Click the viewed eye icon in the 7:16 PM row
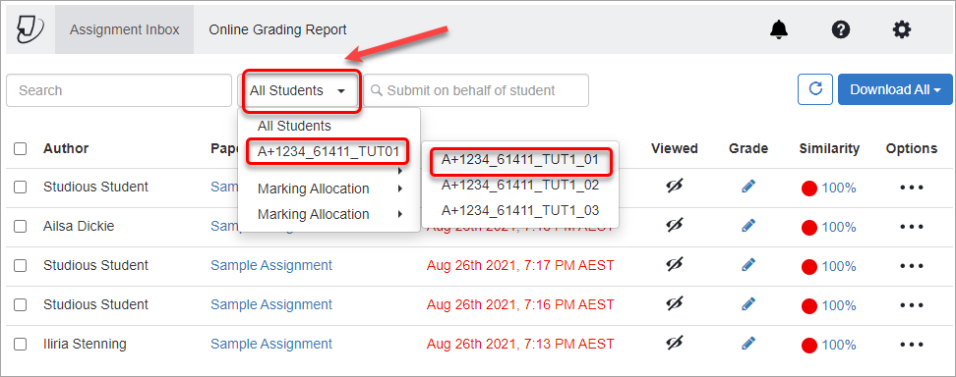956x377 pixels. click(x=675, y=304)
